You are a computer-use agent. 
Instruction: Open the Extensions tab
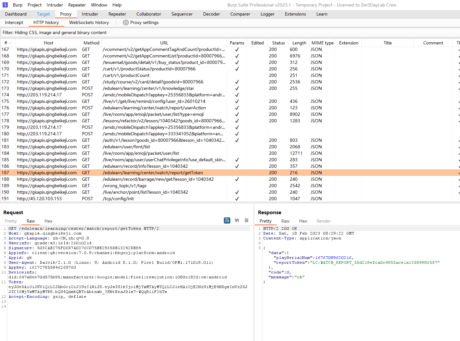(x=295, y=14)
